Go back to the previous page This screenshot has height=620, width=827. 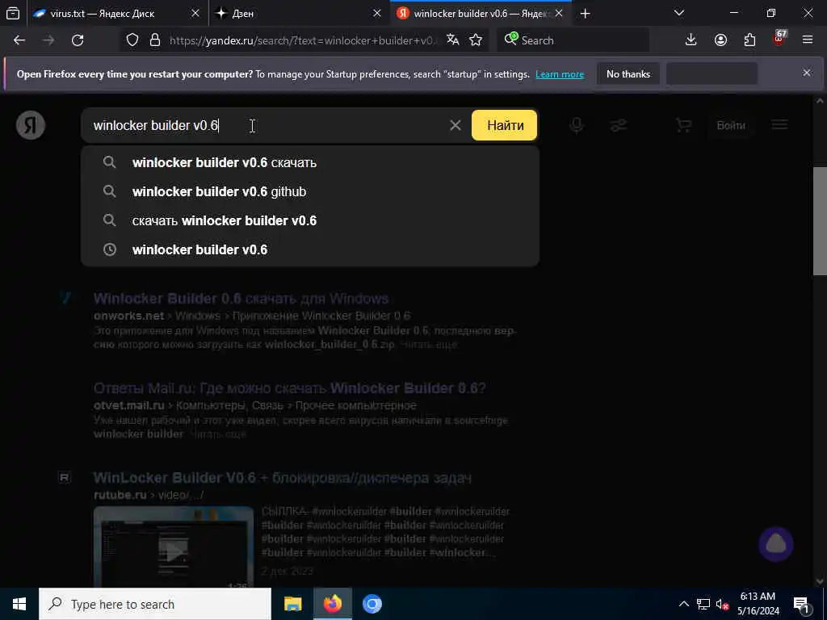click(x=19, y=40)
